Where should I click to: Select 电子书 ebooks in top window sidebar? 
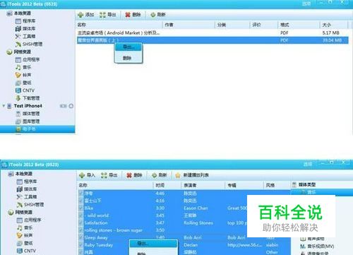point(37,129)
